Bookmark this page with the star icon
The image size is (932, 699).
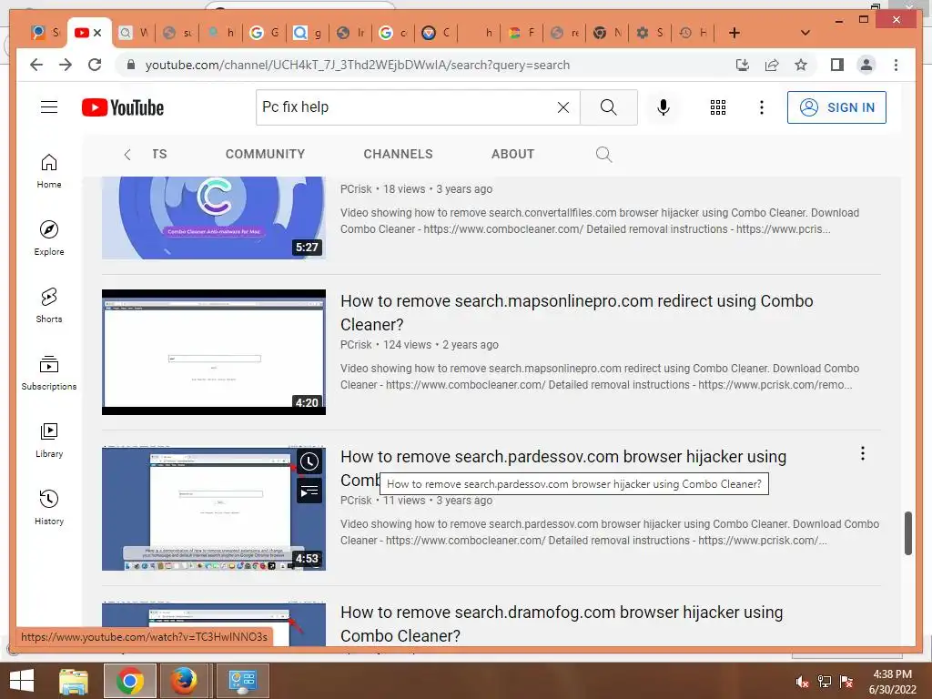point(801,65)
